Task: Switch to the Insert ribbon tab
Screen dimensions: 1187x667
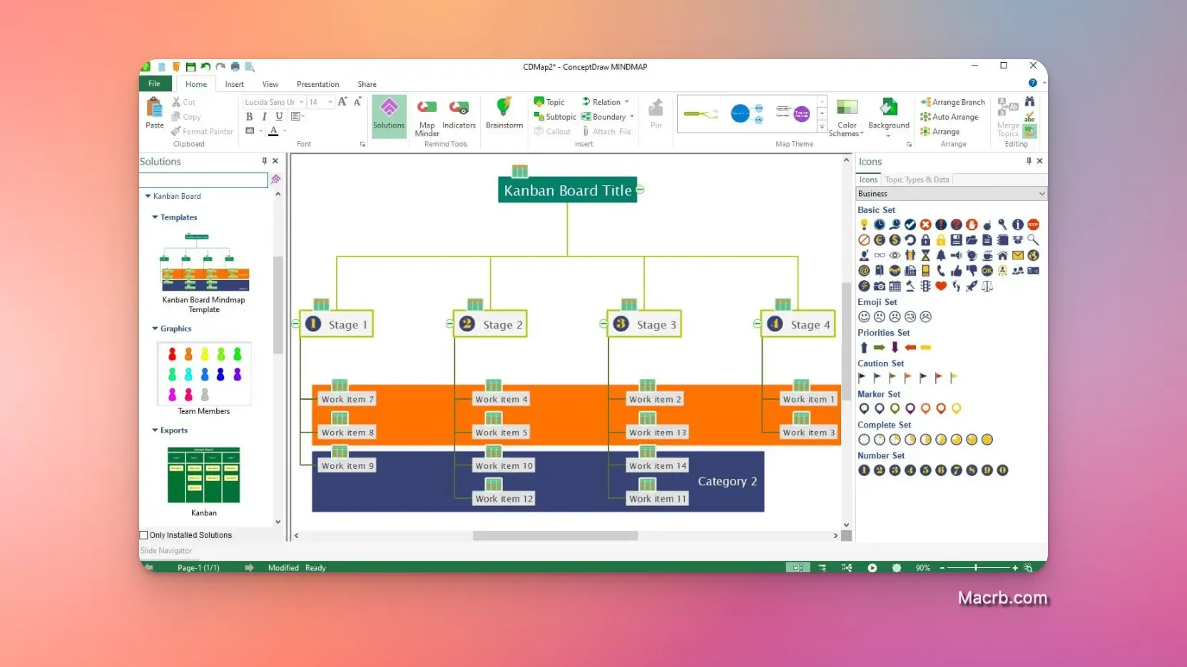Action: [235, 84]
